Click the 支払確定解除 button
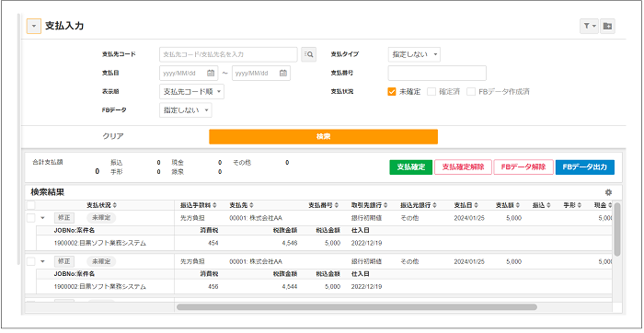644x333 pixels. (463, 167)
